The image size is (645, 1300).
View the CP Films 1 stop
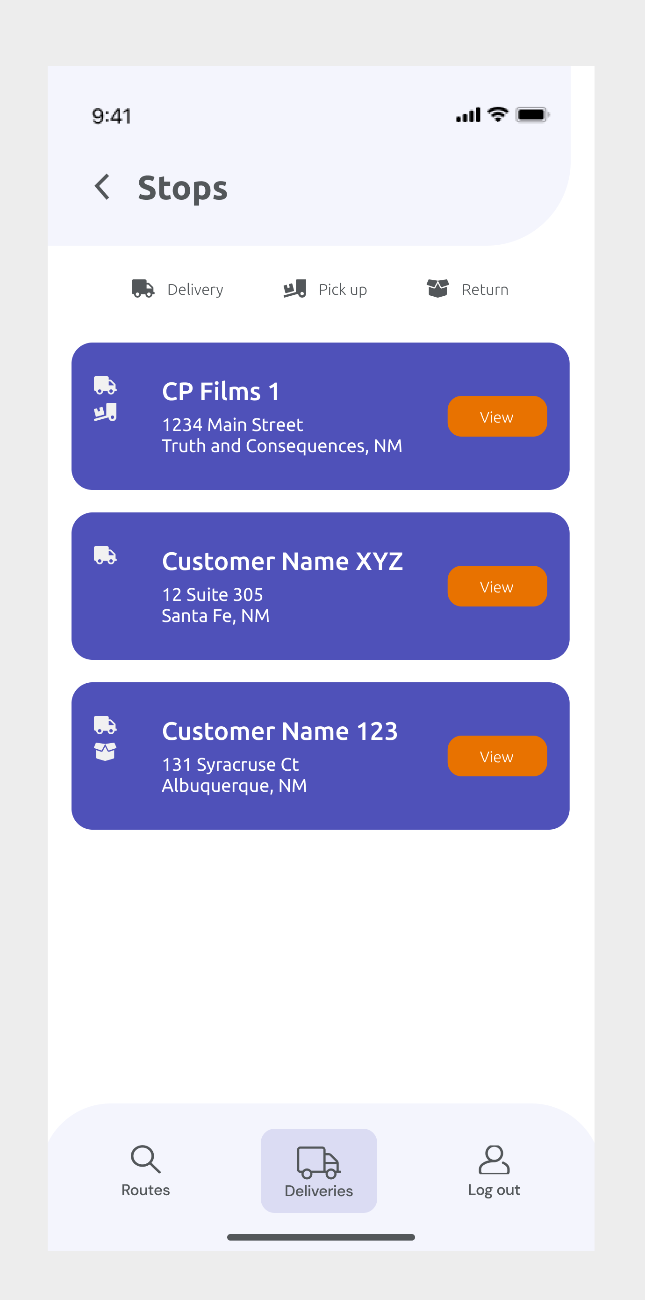point(497,416)
